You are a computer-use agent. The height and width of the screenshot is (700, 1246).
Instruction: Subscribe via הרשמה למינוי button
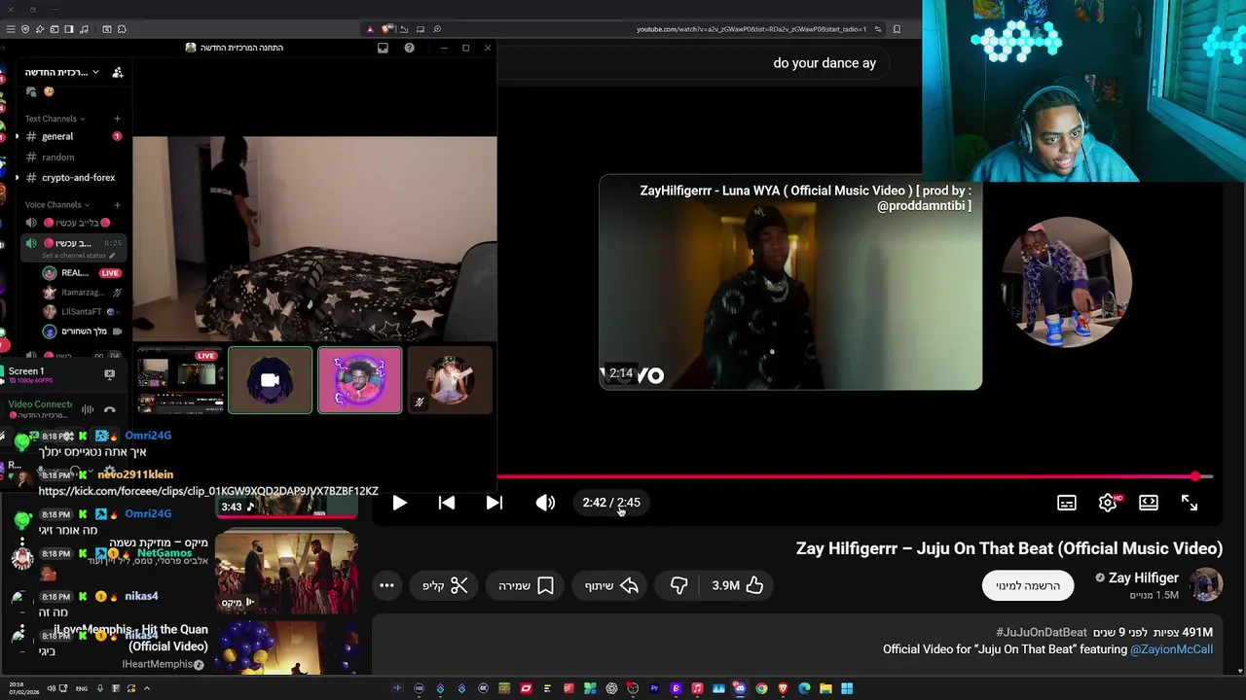coord(1028,585)
